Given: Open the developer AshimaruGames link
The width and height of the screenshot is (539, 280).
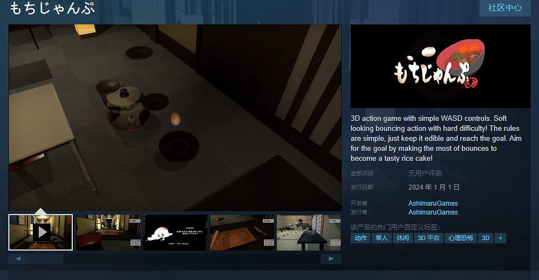Looking at the screenshot, I should coord(433,203).
